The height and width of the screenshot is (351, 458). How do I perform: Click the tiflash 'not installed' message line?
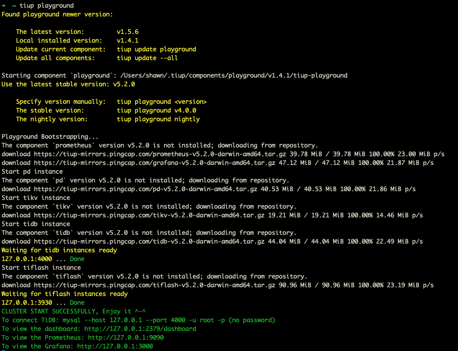coord(154,276)
